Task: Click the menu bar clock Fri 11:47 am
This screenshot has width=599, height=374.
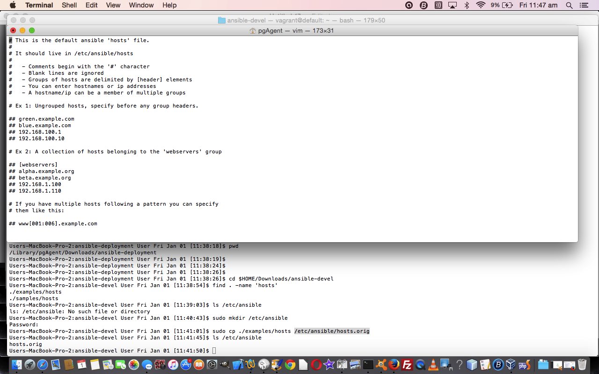Action: tap(538, 5)
